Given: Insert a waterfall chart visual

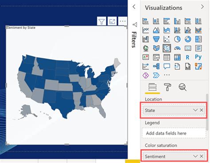Looking at the screenshot, I should [x=146, y=39].
